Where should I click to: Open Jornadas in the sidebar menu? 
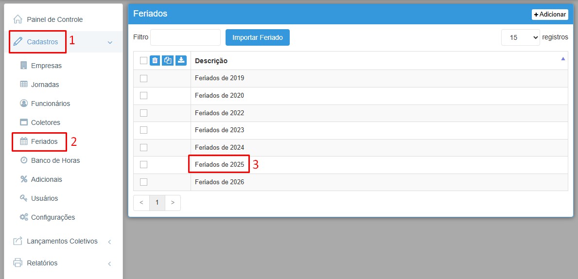point(45,85)
